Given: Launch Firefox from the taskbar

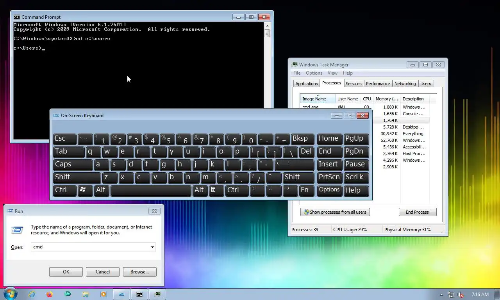Looking at the screenshot, I should (x=50, y=294).
